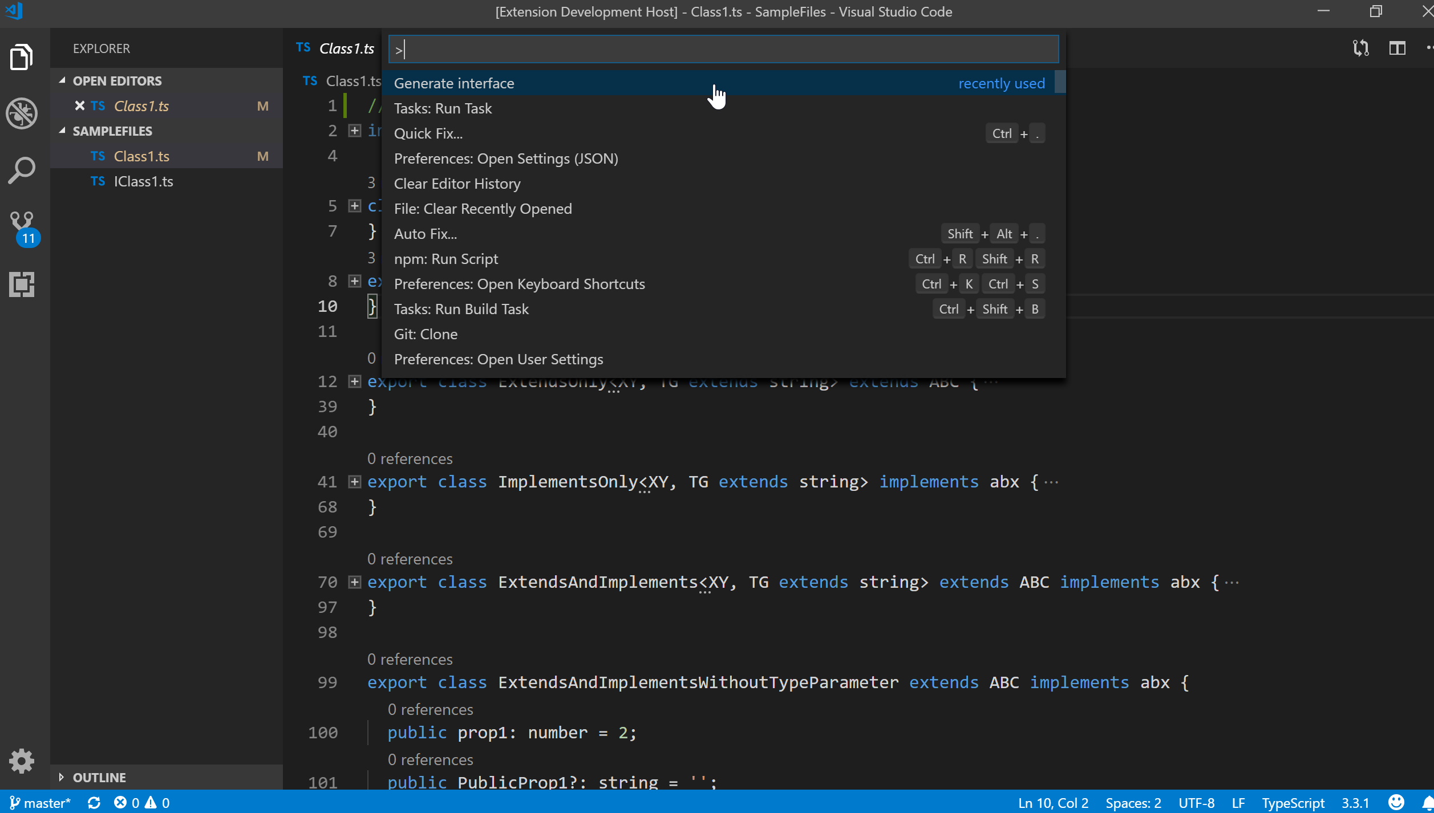Click the feedback smiley in status bar

tap(1396, 803)
